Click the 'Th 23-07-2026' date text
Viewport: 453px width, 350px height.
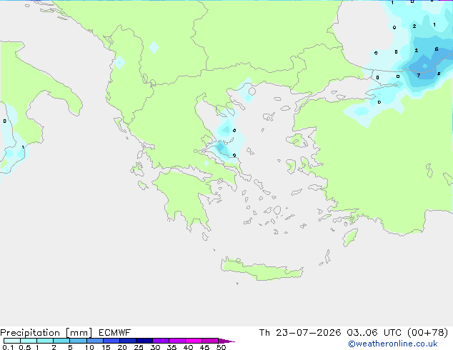pyautogui.click(x=300, y=333)
